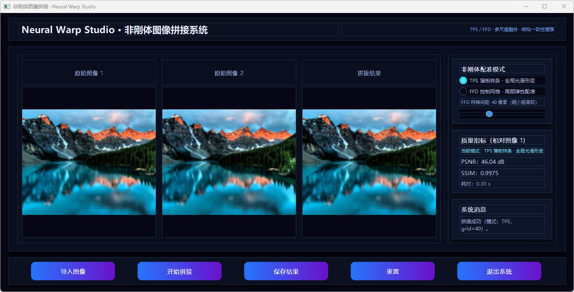Exit via the 退出系统 button
This screenshot has width=574, height=292.
tap(499, 271)
